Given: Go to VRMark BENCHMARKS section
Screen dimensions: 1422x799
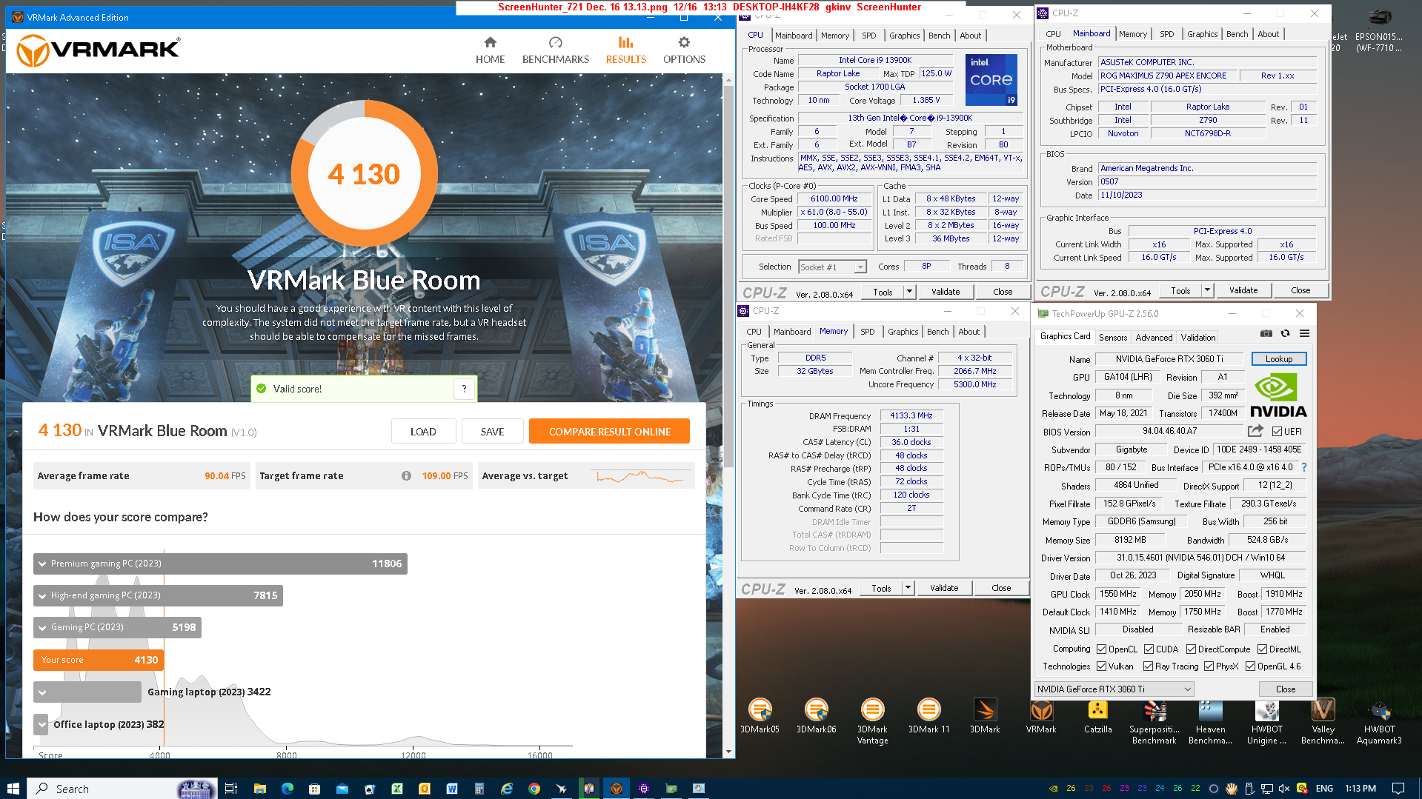Looking at the screenshot, I should [x=555, y=50].
